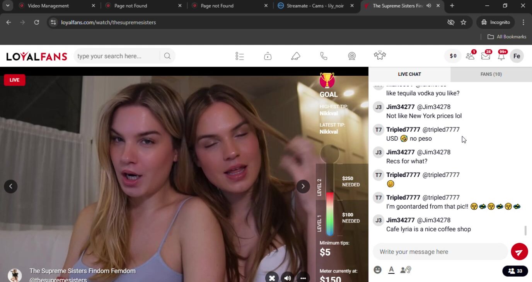Open the cap icon in navbar
Image resolution: width=532 pixels, height=282 pixels.
(296, 56)
